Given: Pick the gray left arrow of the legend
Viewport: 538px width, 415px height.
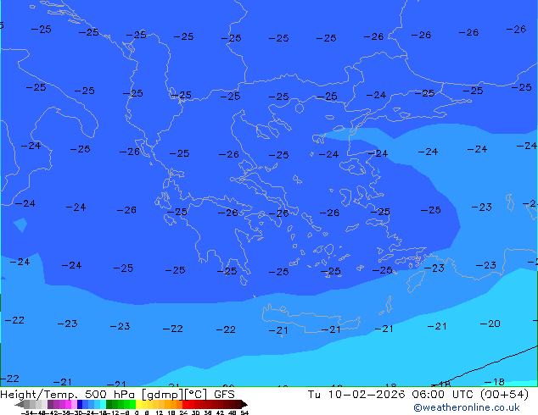Looking at the screenshot, I should click(20, 404).
